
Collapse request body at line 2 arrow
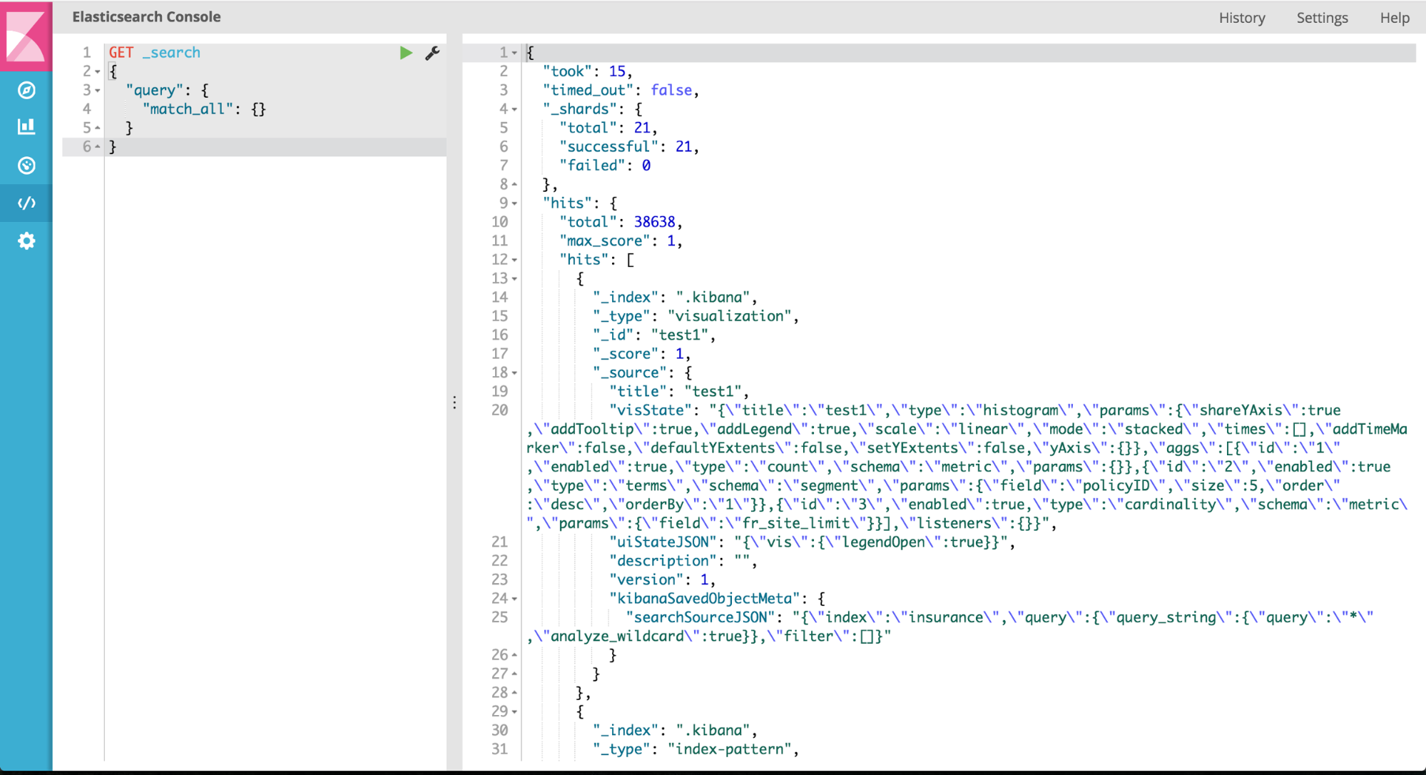tap(98, 71)
